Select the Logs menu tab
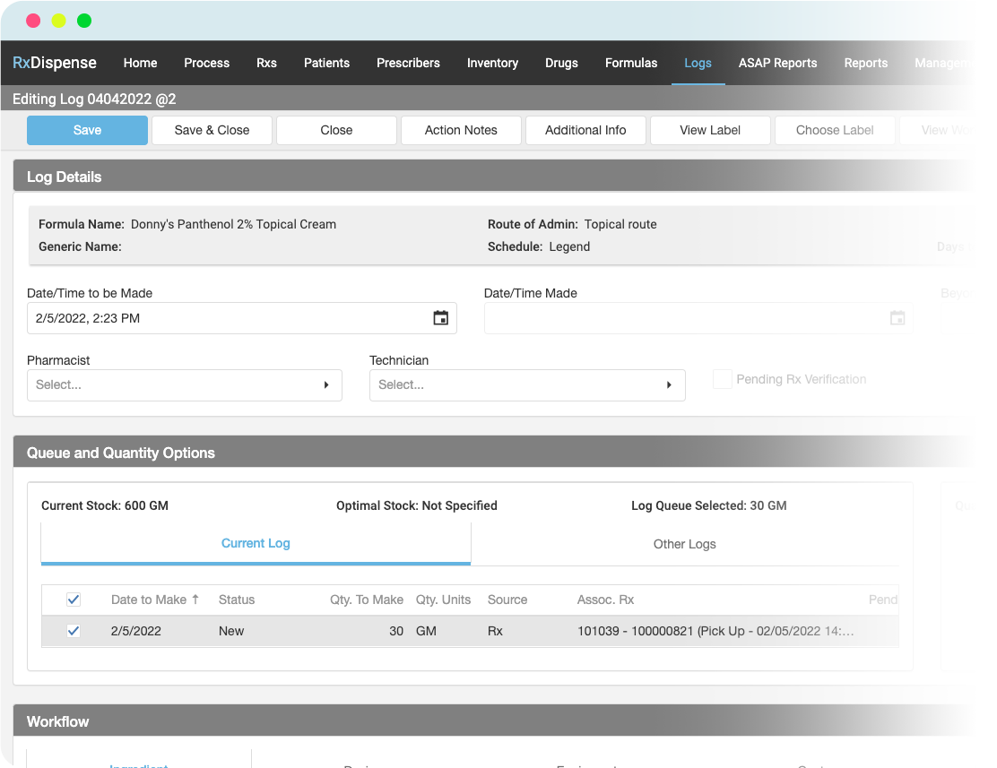This screenshot has width=997, height=768. 698,63
